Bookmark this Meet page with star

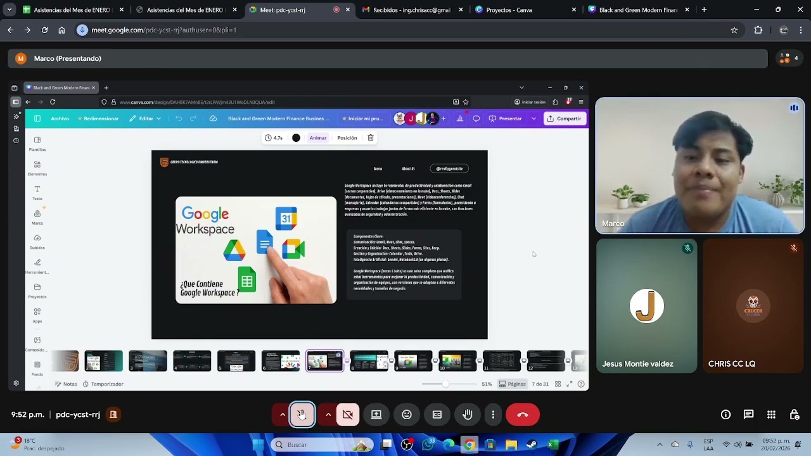(x=734, y=30)
